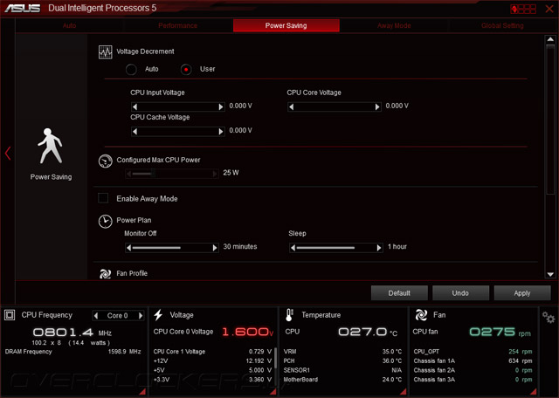Expand the Temperature panel corner triangle

[404, 392]
